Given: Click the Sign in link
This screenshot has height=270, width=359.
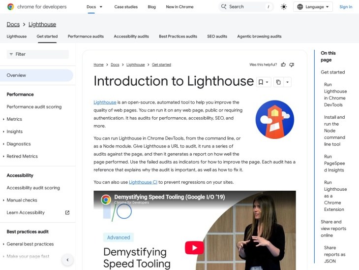Looking at the screenshot, I should (346, 7).
